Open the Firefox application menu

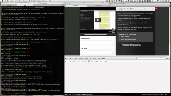pos(7,1)
